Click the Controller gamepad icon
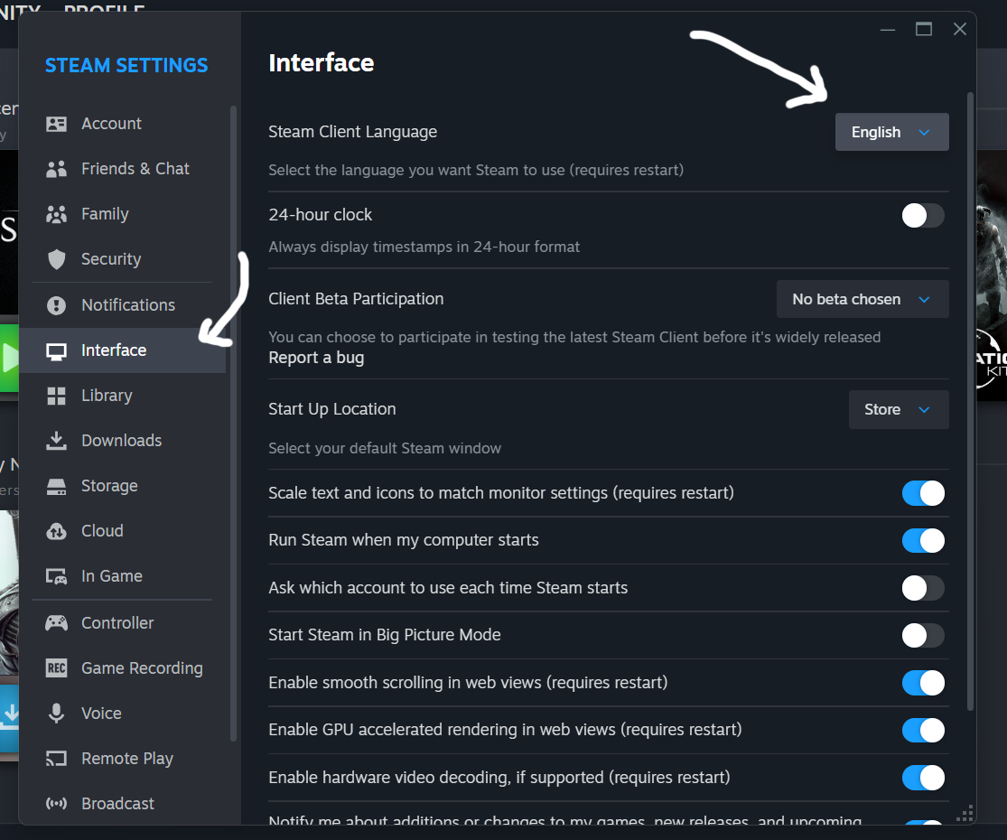 tap(57, 623)
